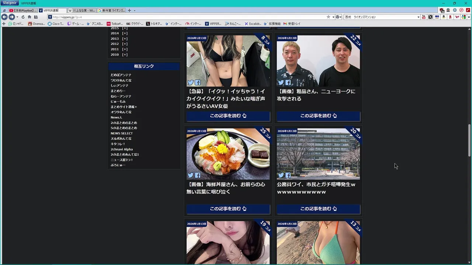Switch to the 新今宮 ライオンズ Google tab
The image size is (472, 265).
point(111,10)
